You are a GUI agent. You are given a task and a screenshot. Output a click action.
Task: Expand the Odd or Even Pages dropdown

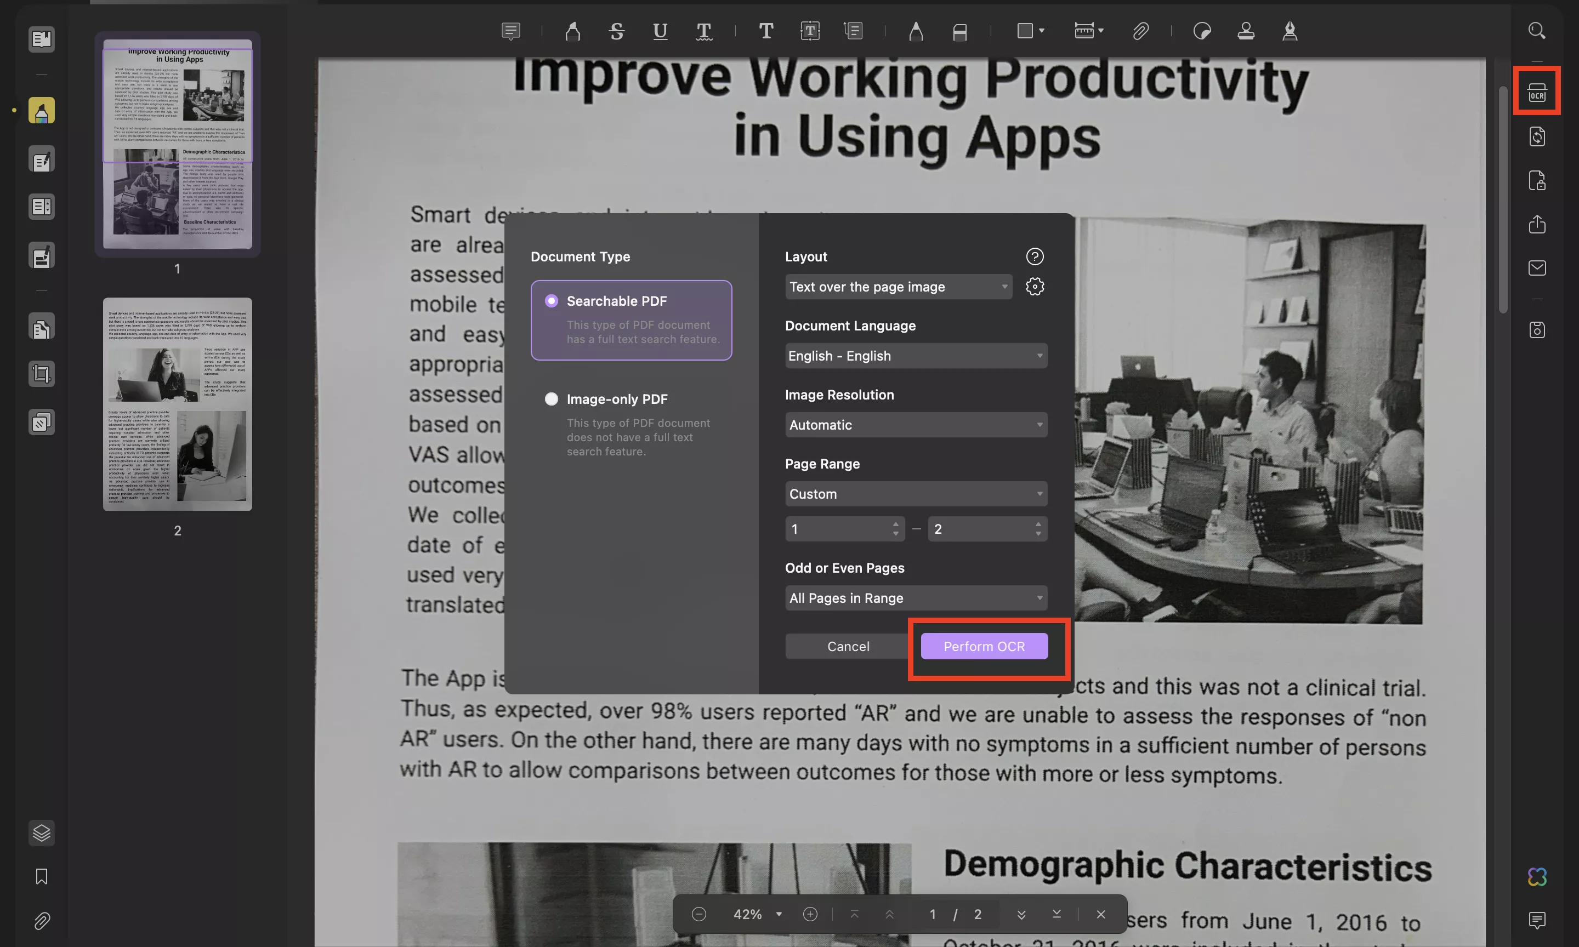tap(916, 598)
